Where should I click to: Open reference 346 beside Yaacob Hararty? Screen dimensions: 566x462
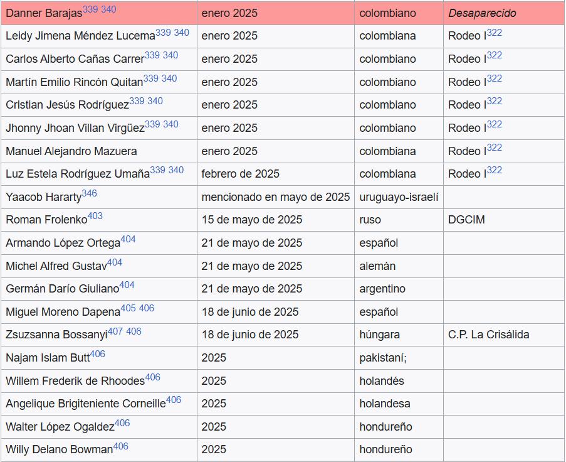point(89,193)
